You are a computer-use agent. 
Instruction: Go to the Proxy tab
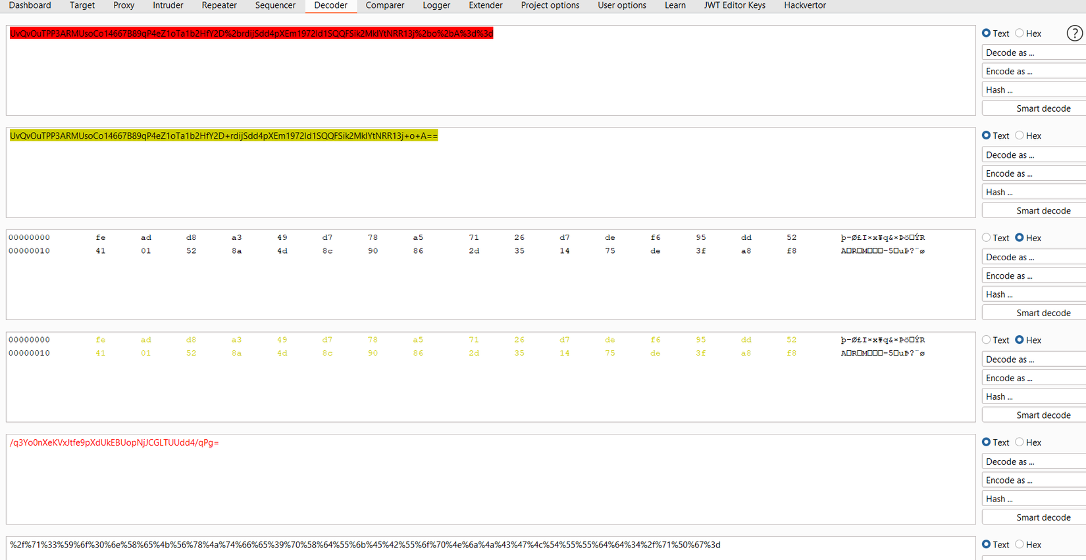pos(124,5)
